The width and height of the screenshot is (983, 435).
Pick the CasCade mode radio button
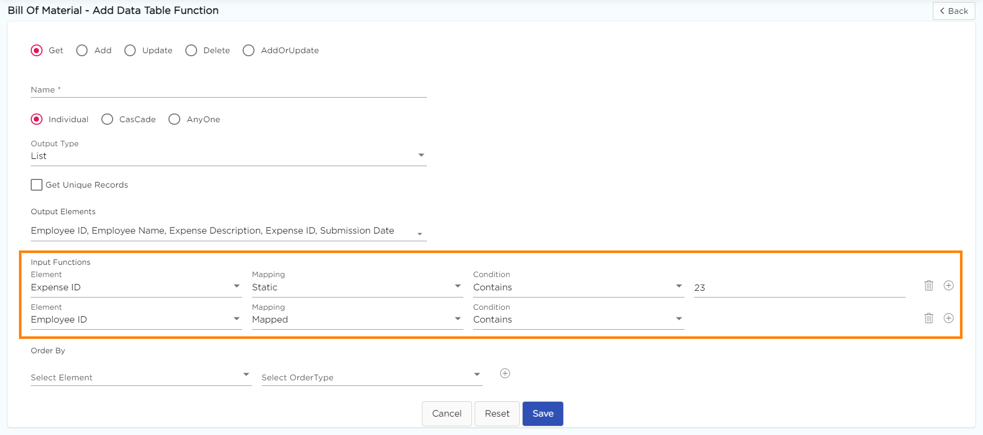click(108, 120)
